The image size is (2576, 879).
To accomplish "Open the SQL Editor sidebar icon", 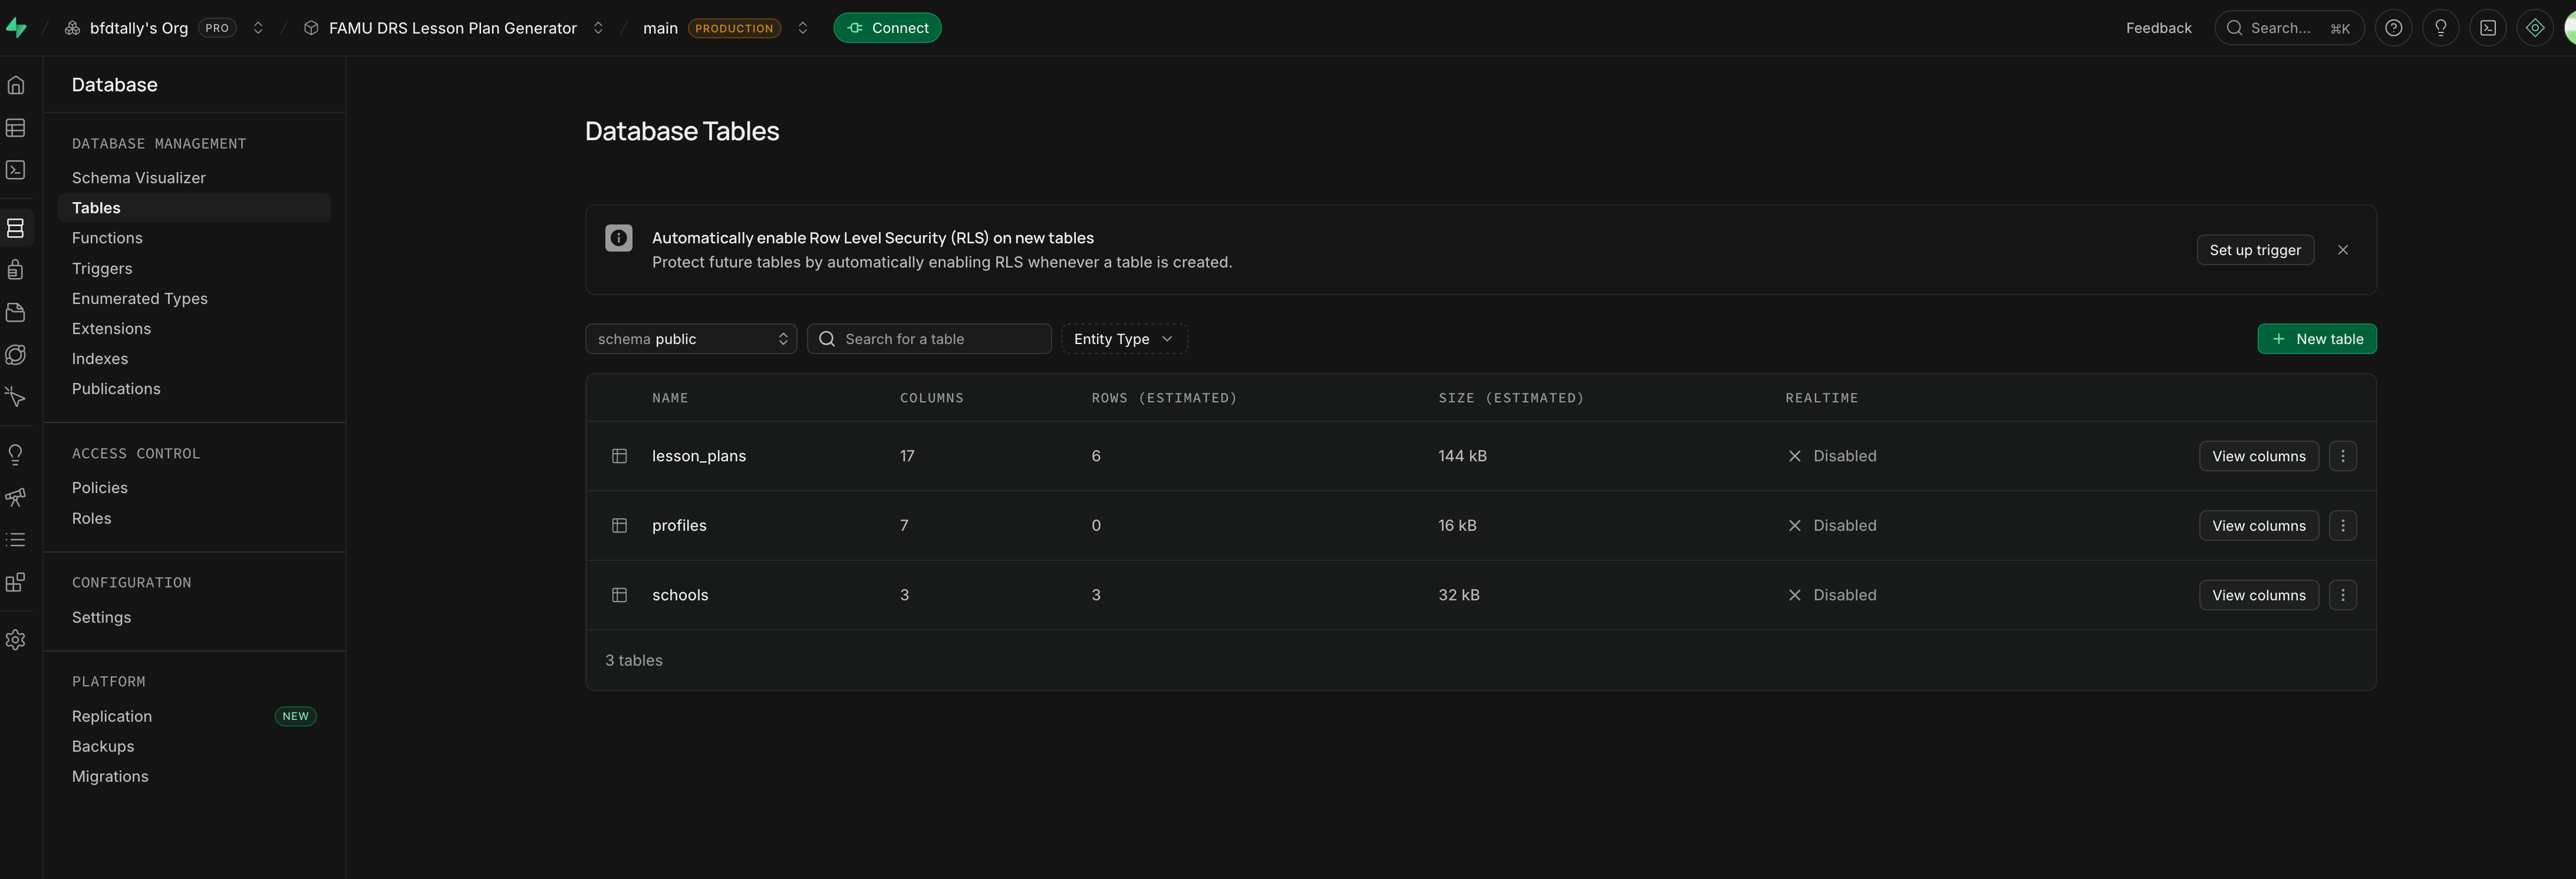I will [16, 170].
